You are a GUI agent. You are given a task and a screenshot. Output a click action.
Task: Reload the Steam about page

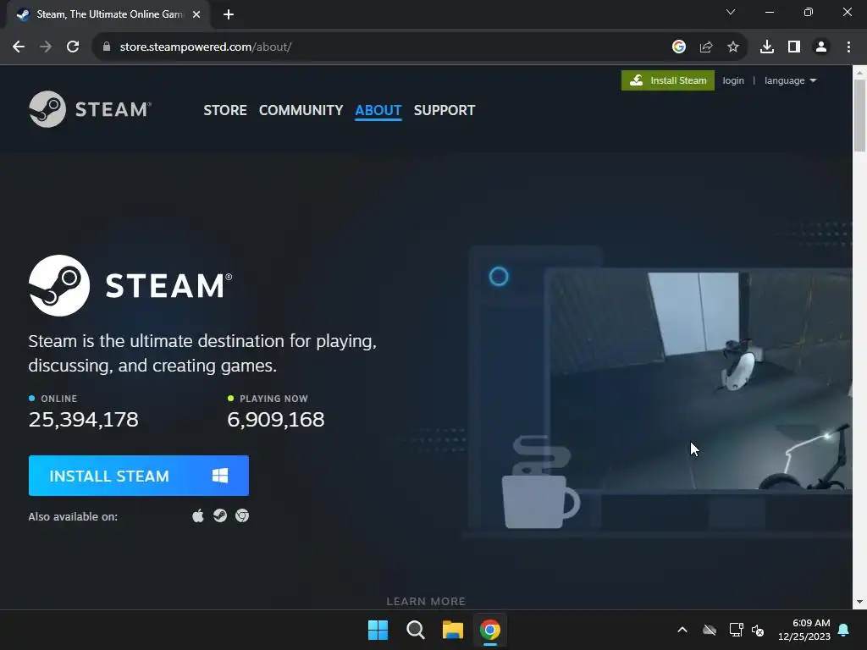pyautogui.click(x=73, y=47)
